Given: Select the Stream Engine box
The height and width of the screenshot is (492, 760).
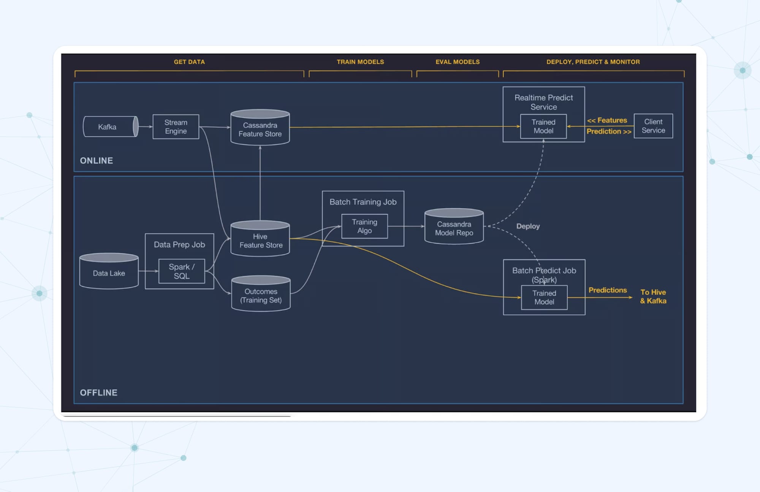Looking at the screenshot, I should point(176,127).
